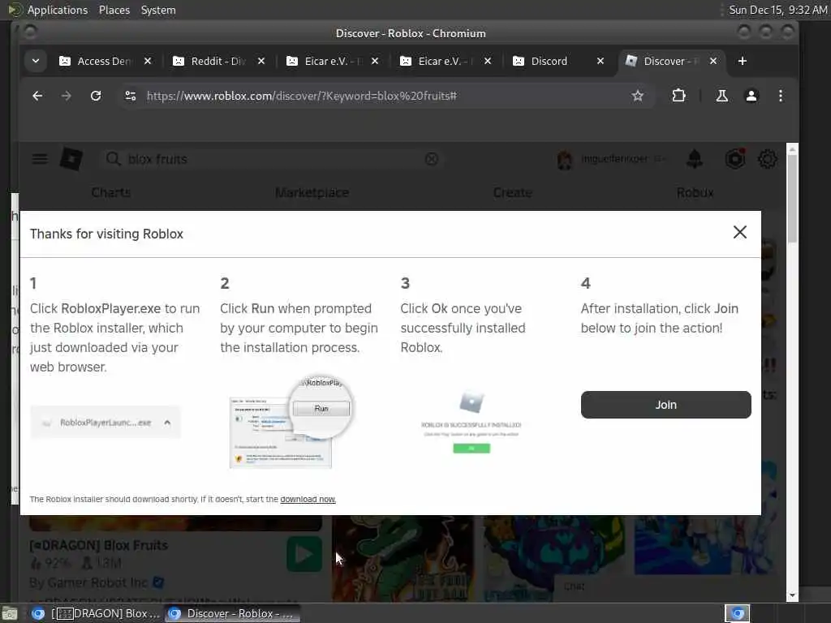Screen dimensions: 831x623
Task: Click the show desktop icon in taskbar
Action: (x=10, y=614)
